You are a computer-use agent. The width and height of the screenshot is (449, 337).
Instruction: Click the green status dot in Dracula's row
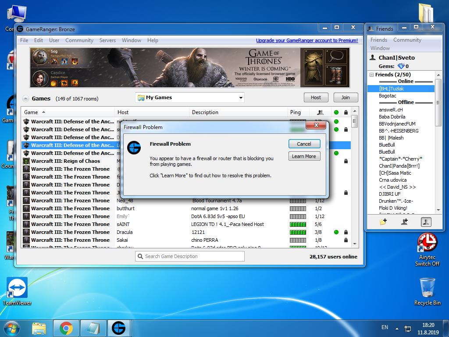point(336,232)
